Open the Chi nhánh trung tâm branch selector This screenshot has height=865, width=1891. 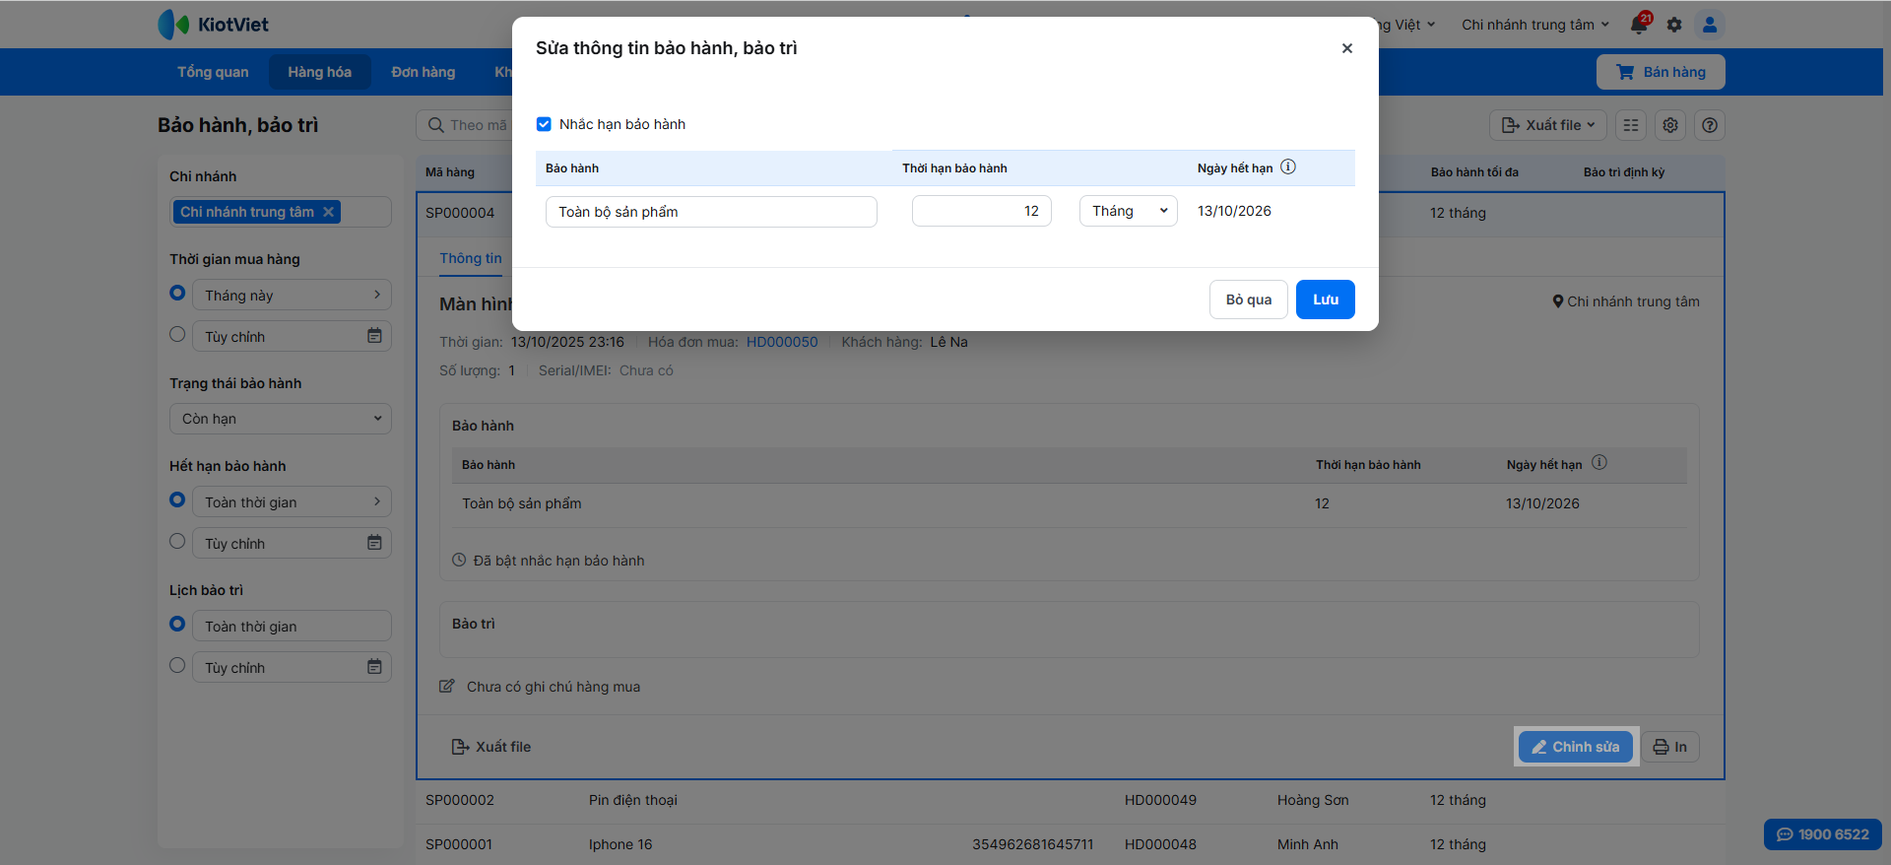(1534, 25)
